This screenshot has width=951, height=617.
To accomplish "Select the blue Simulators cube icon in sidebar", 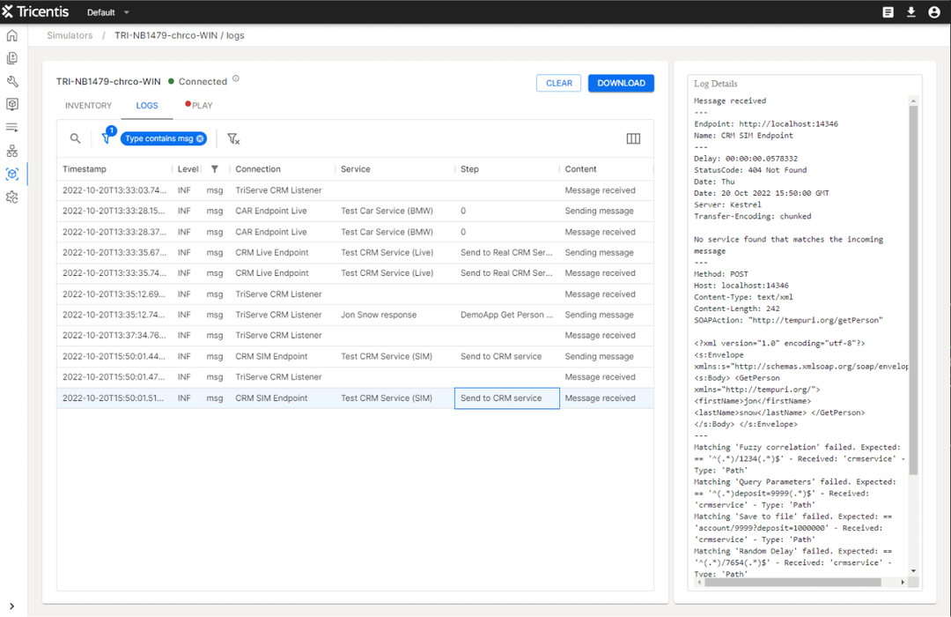I will click(x=11, y=174).
